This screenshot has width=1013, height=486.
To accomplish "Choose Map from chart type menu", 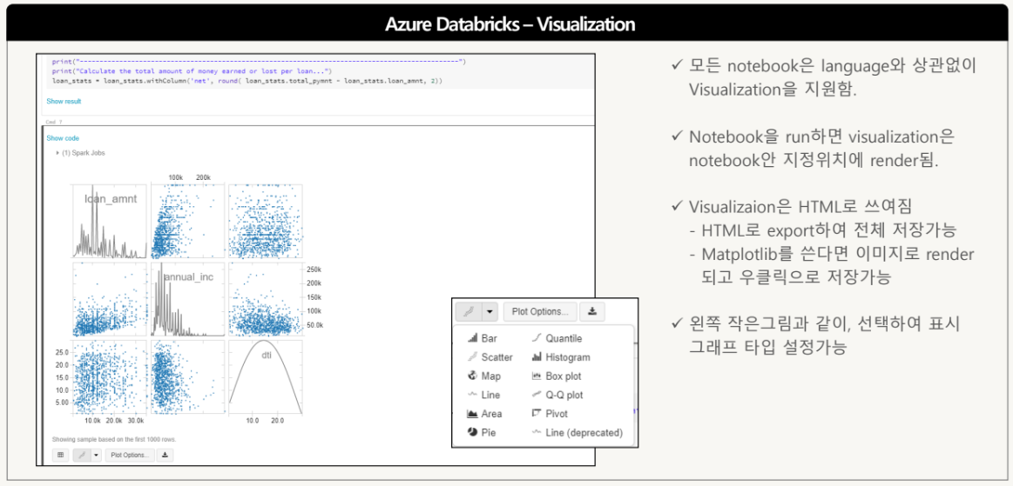I will pyautogui.click(x=483, y=376).
